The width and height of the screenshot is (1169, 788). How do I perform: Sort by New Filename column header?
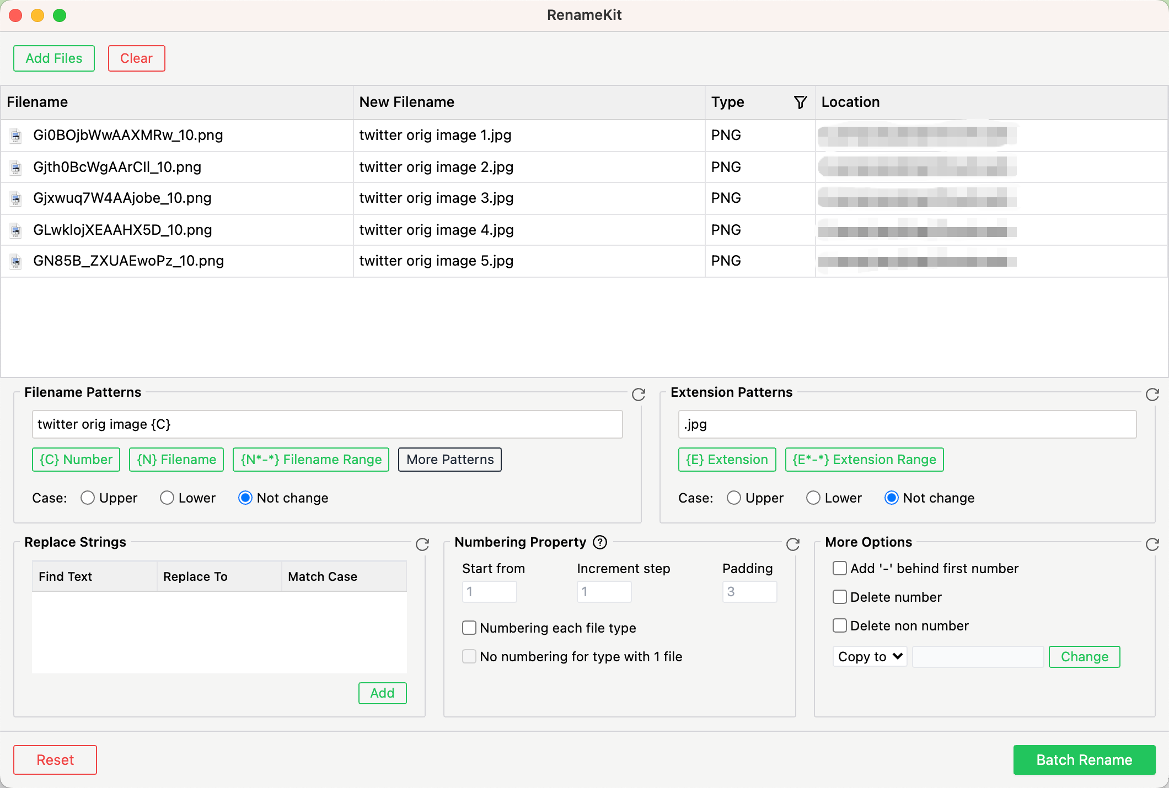[407, 102]
